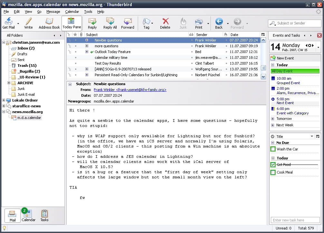Image resolution: width=324 pixels, height=233 pixels.
Task: Click the green All Day Event bar
Action: (295, 71)
